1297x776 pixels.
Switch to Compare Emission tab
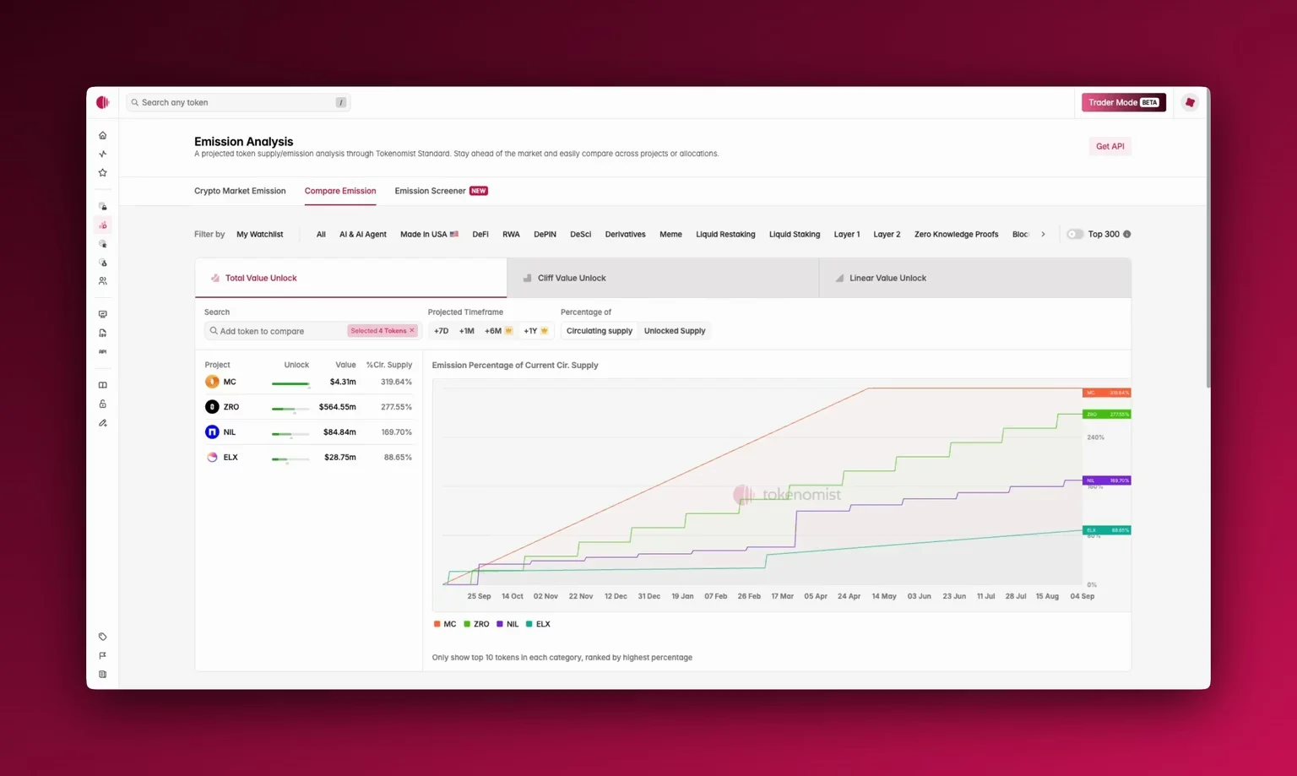coord(340,191)
